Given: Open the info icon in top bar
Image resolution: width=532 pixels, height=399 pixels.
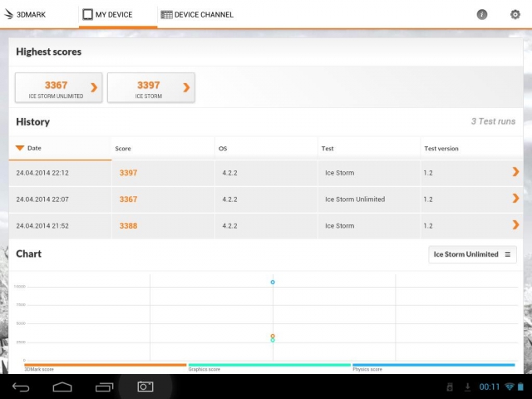Looking at the screenshot, I should 482,15.
